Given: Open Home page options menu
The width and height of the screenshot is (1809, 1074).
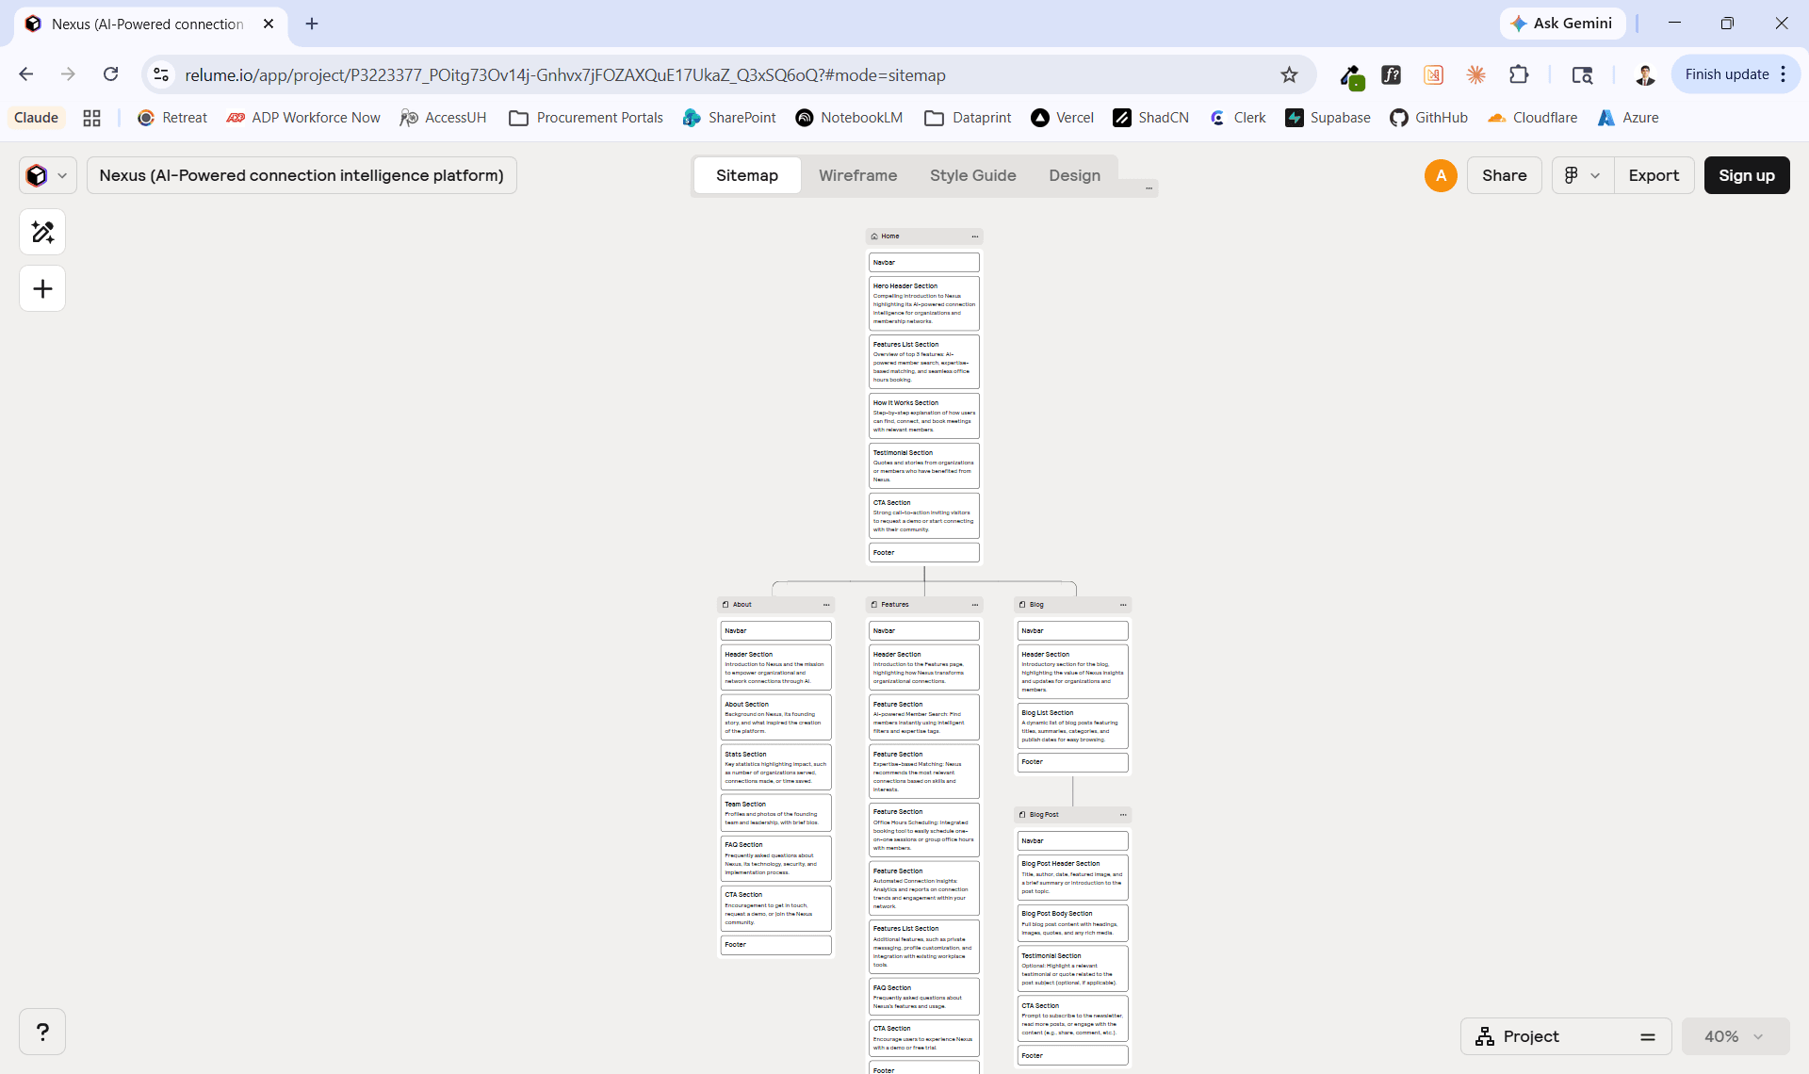Looking at the screenshot, I should [974, 236].
